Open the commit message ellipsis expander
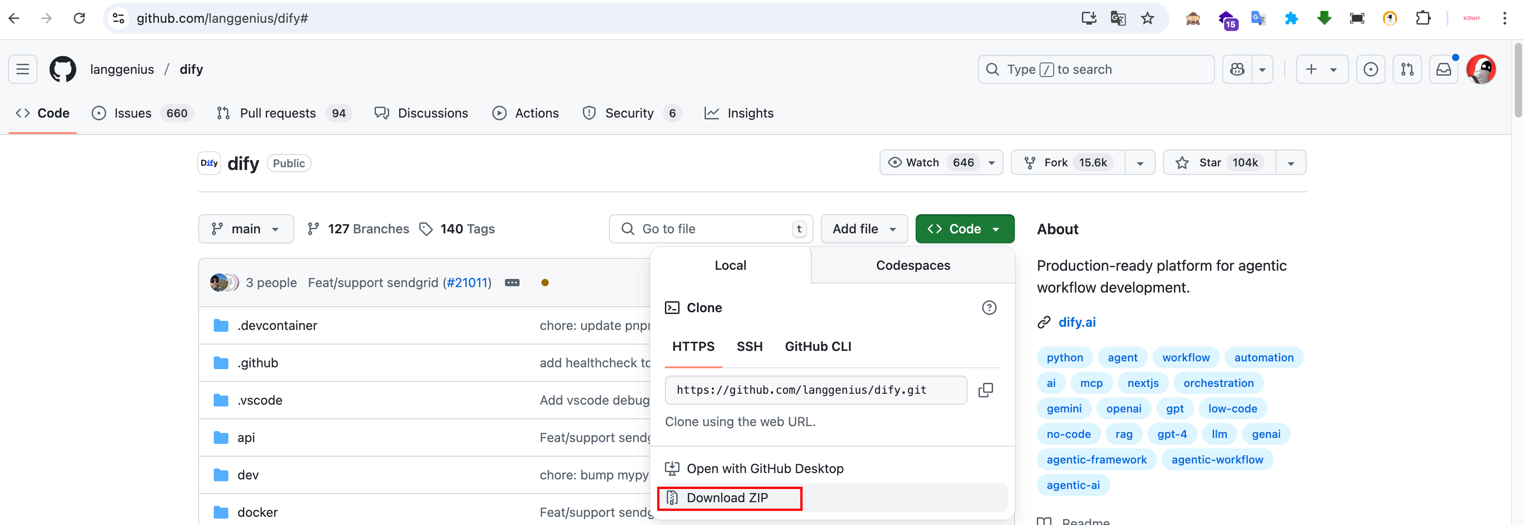The width and height of the screenshot is (1524, 525). tap(512, 283)
